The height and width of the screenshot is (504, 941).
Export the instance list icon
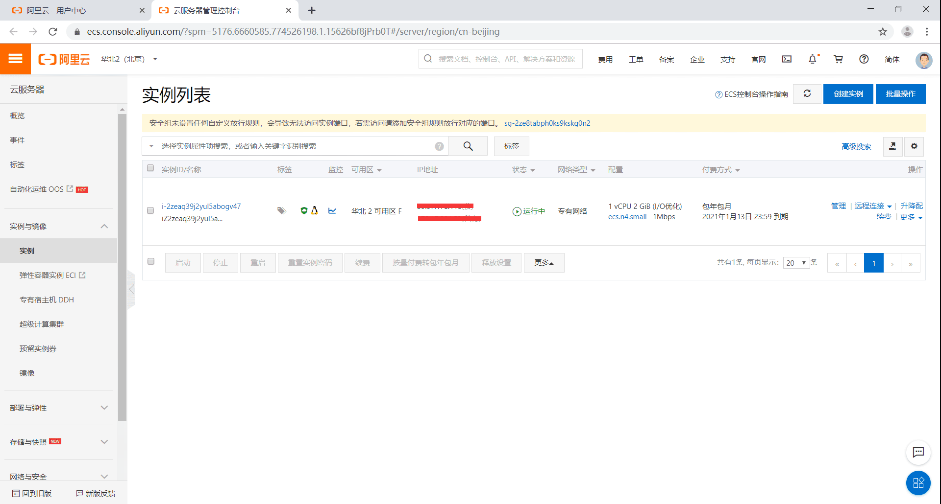click(892, 146)
